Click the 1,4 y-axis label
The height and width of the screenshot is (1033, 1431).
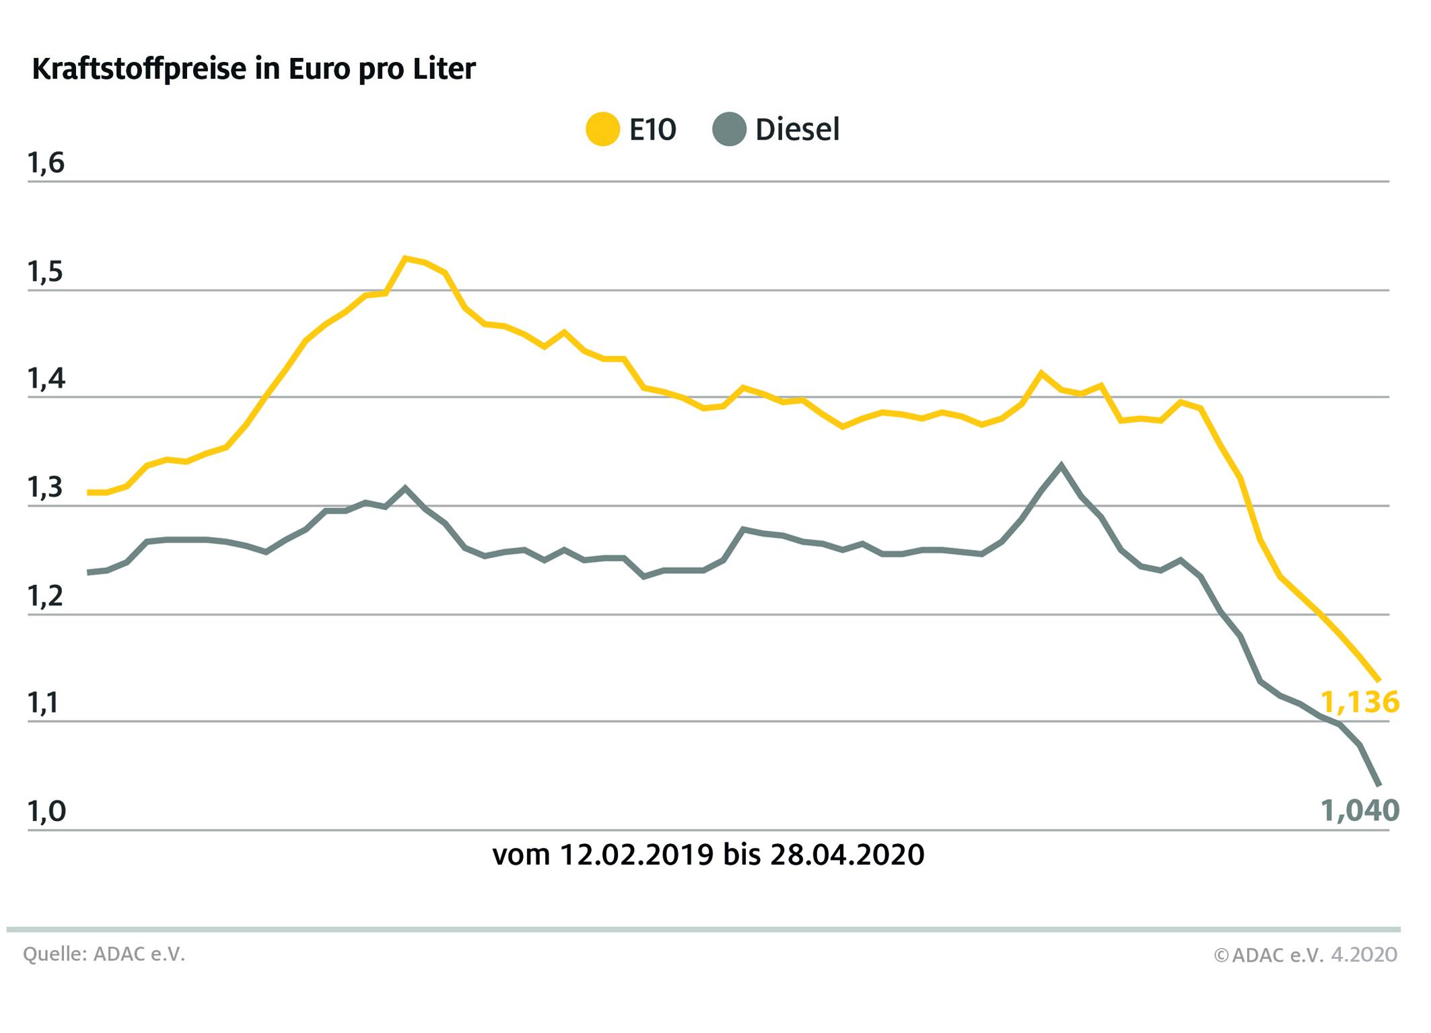click(46, 380)
